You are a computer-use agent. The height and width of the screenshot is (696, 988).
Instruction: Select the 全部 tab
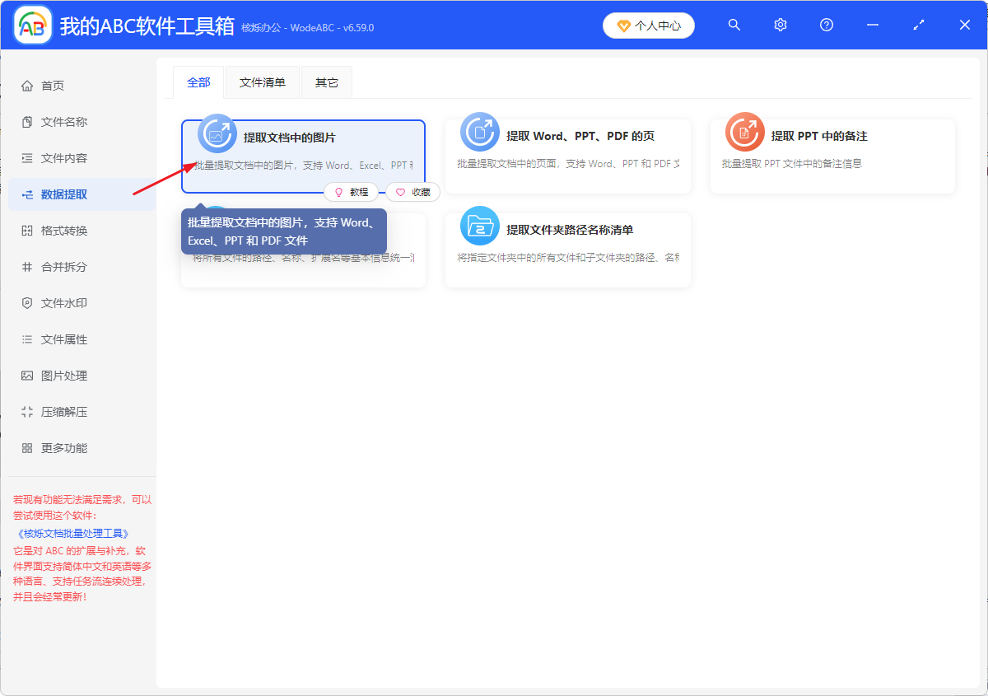[198, 82]
